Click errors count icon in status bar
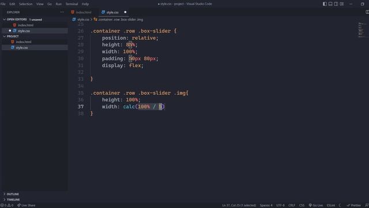Image resolution: width=369 pixels, height=208 pixels. pos(2,205)
